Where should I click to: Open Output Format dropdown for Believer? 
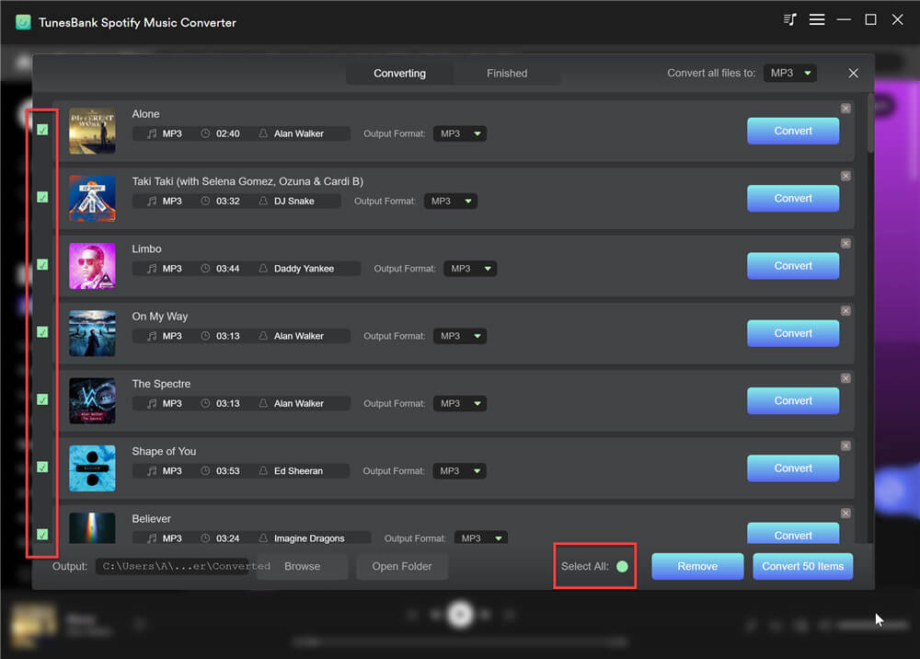pos(480,537)
